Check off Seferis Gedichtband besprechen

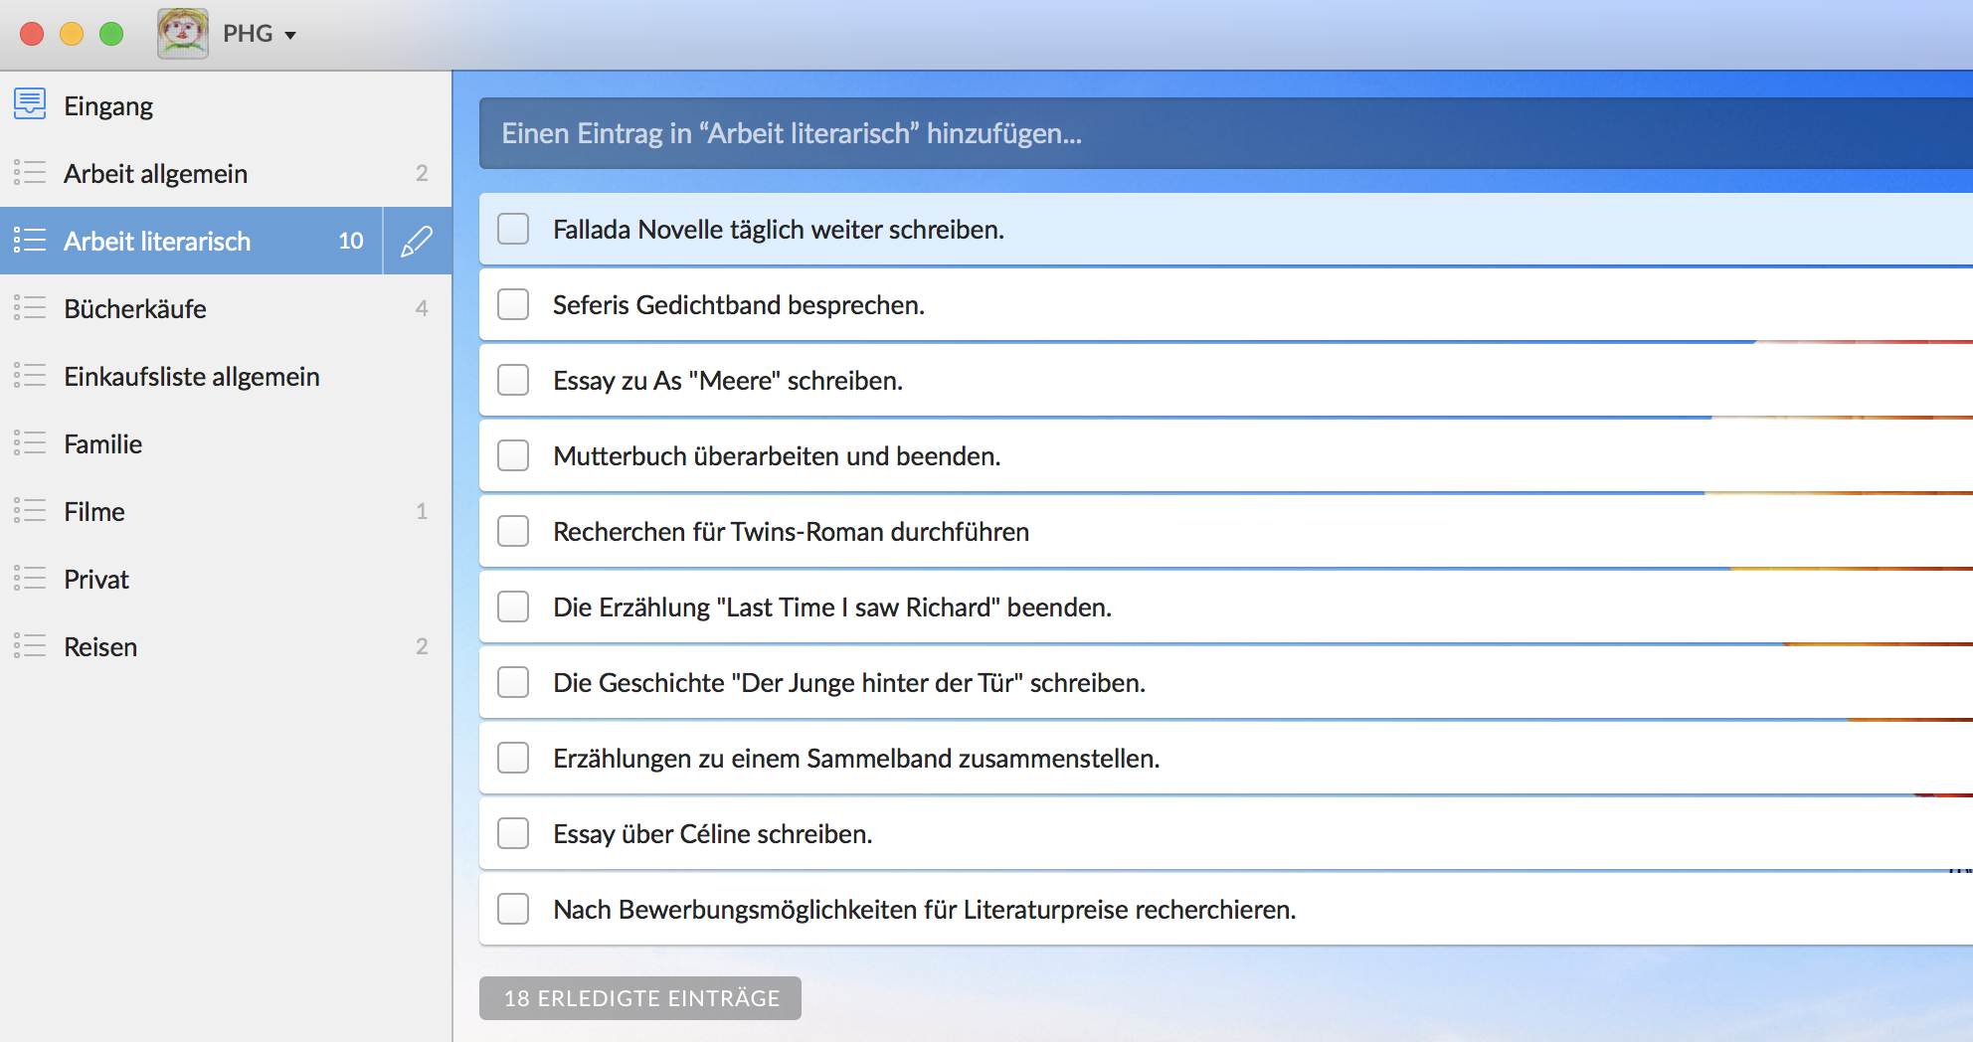513,304
